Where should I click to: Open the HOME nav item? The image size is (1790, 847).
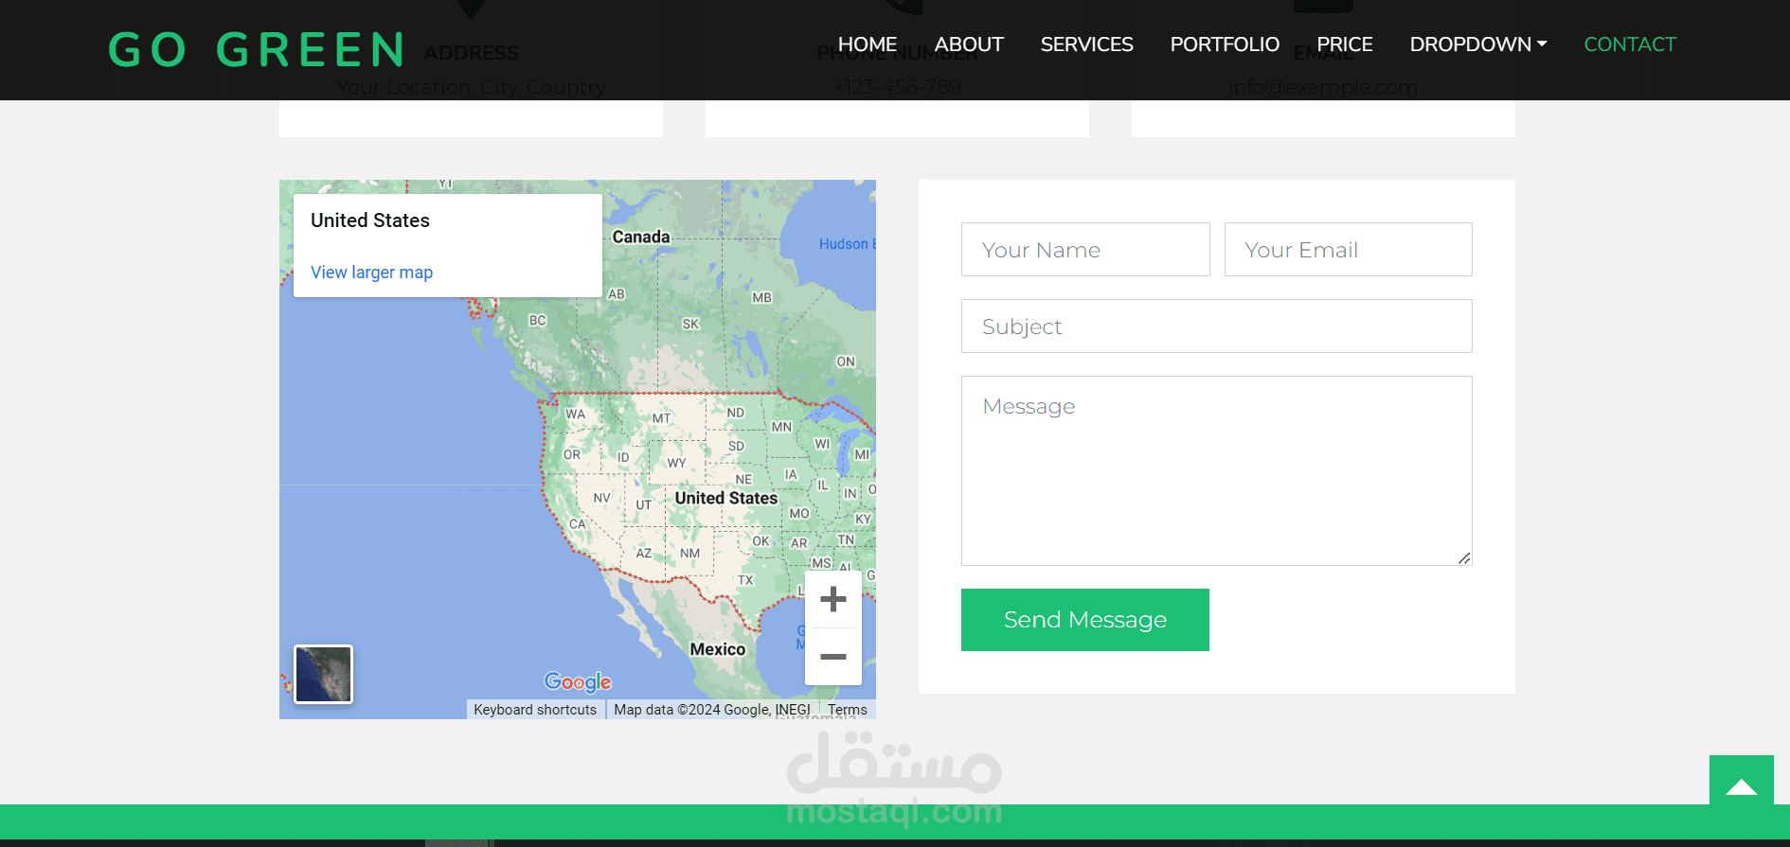click(x=868, y=44)
